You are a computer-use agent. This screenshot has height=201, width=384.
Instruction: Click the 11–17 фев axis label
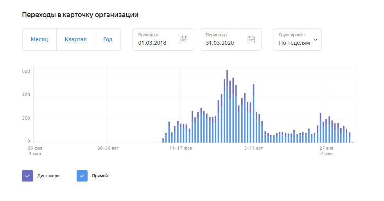coord(181,148)
